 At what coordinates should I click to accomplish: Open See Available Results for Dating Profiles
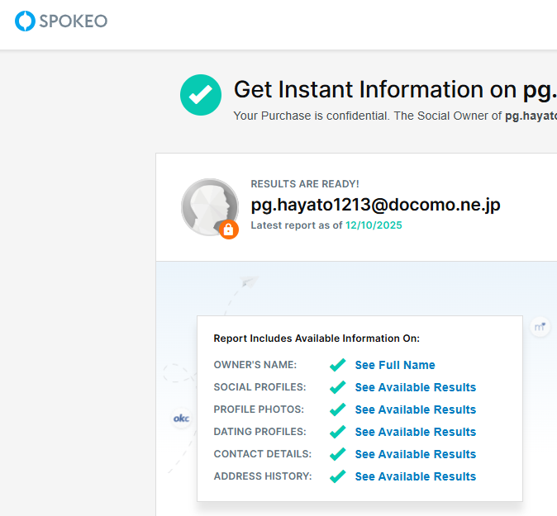click(415, 432)
